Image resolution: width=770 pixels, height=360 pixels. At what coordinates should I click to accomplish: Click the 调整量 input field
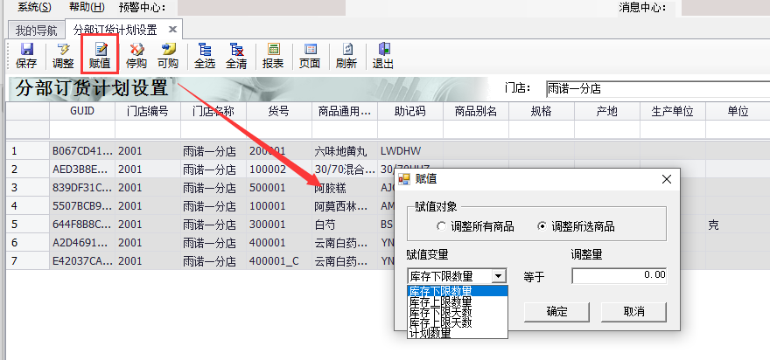click(619, 275)
